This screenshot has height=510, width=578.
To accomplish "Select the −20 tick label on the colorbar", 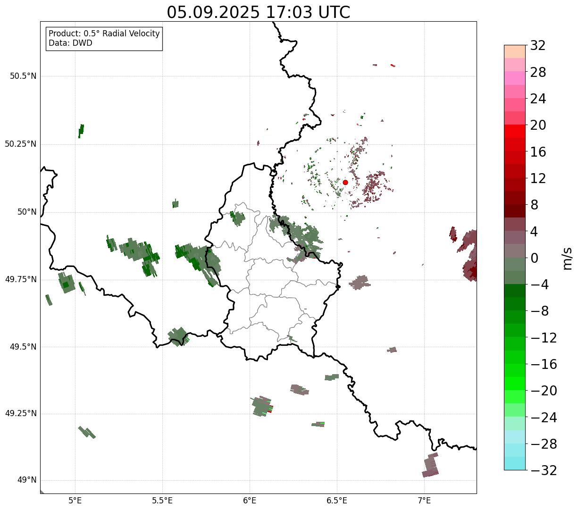I will click(544, 391).
